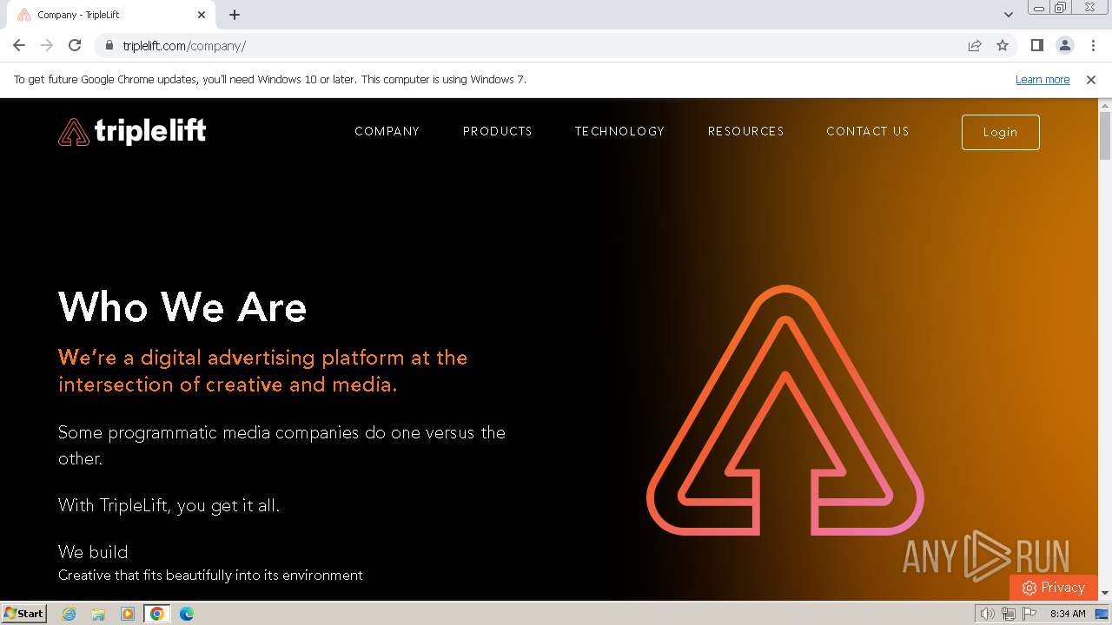Click the scroll up arrow of the page
Viewport: 1112px width, 625px height.
pos(1105,104)
